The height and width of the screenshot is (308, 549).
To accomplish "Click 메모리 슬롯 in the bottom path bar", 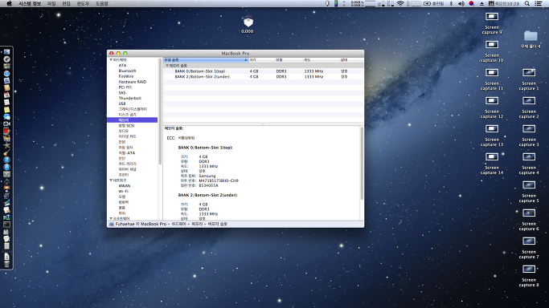I will coord(217,225).
